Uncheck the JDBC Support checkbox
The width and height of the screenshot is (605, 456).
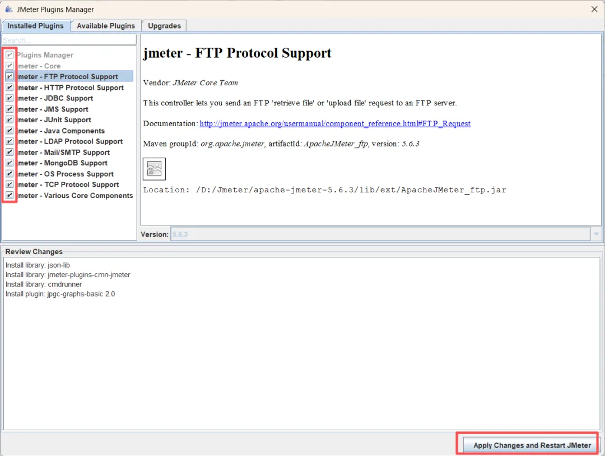pos(10,98)
